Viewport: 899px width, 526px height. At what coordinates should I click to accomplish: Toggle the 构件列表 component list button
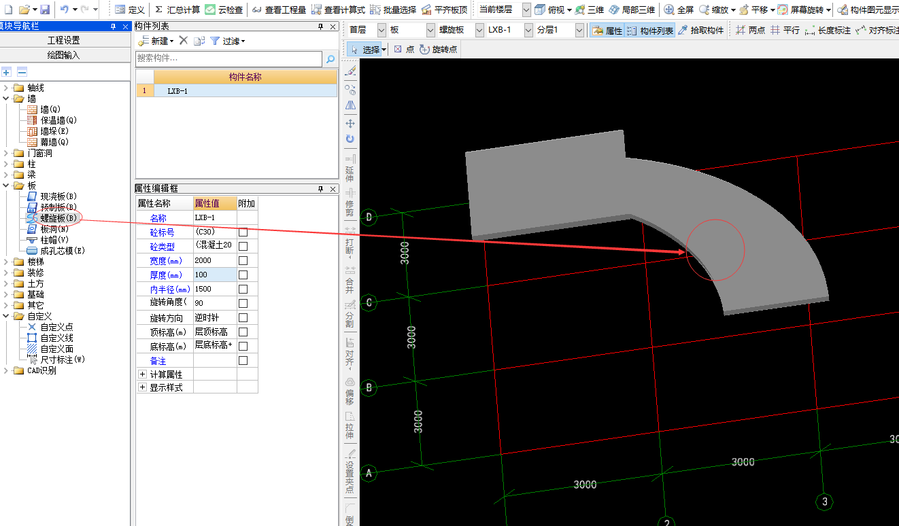(x=649, y=31)
